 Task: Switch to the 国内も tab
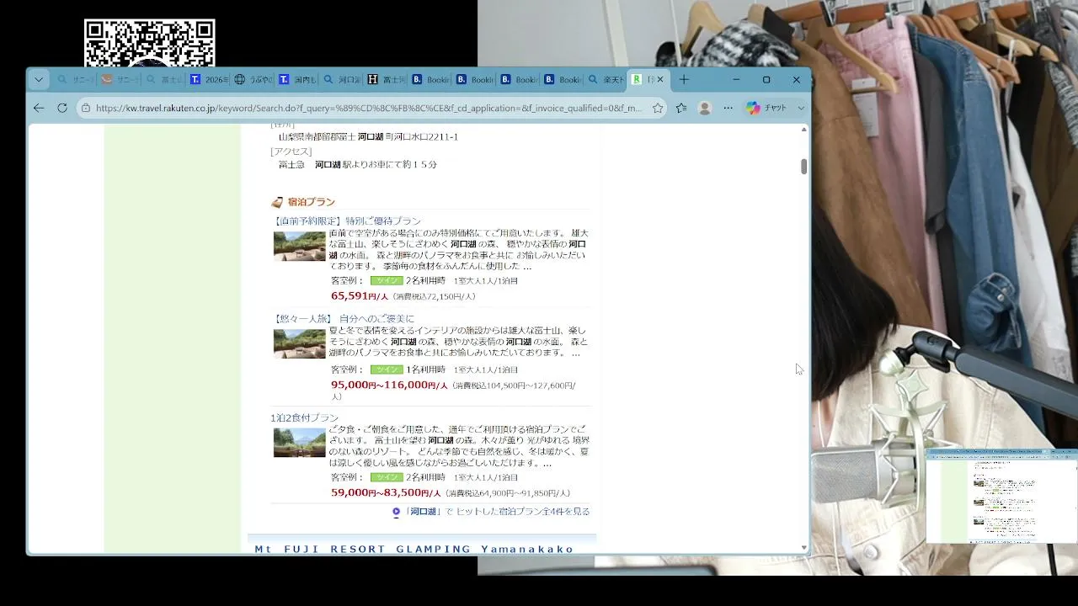296,80
